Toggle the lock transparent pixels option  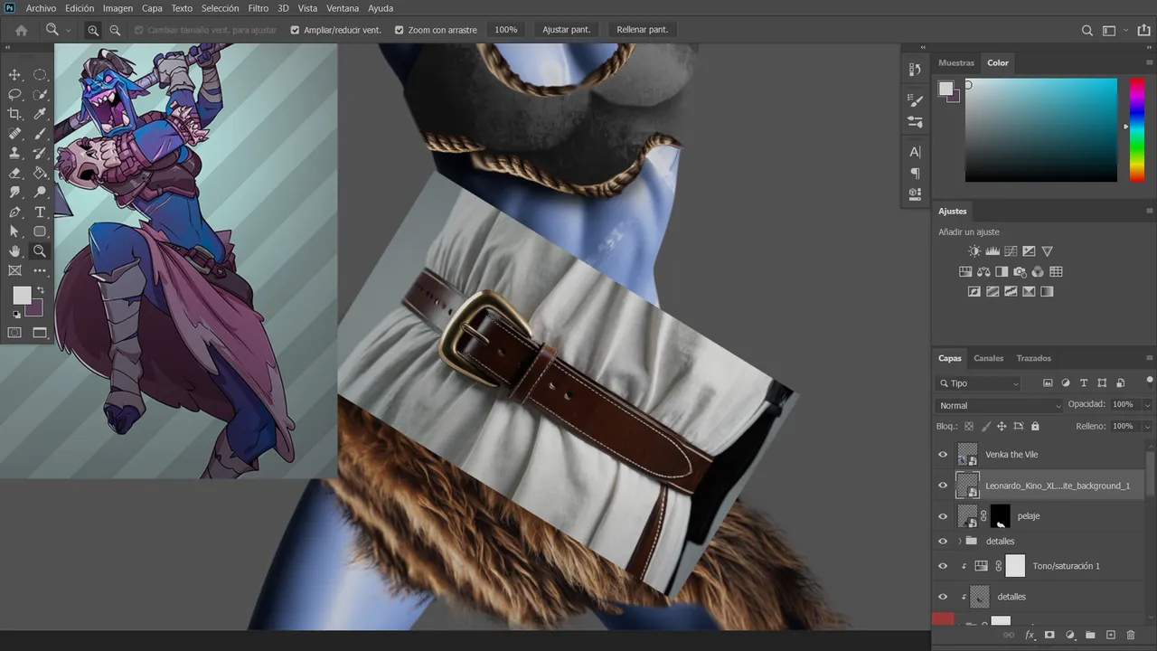pos(969,426)
